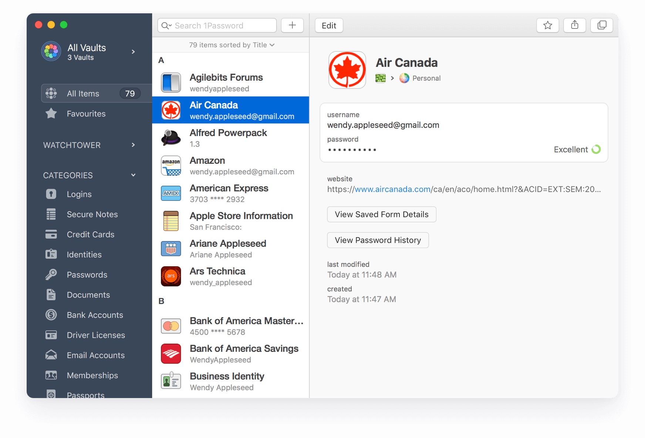Screen dimensions: 645x438
Task: Select Logins category
Action: (79, 195)
